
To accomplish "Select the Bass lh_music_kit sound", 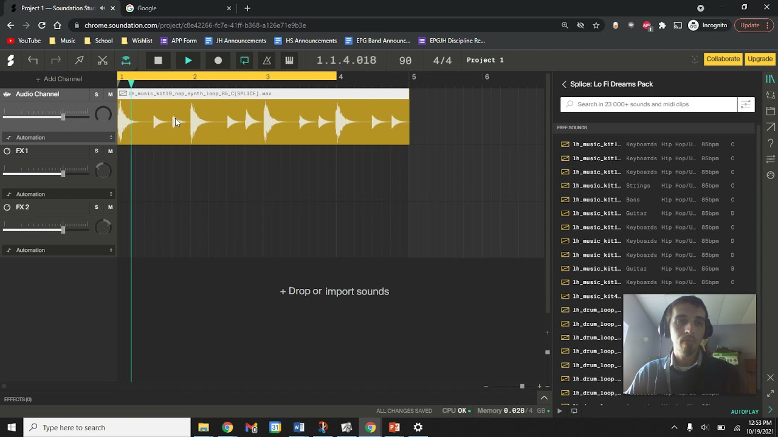I will [x=655, y=200].
